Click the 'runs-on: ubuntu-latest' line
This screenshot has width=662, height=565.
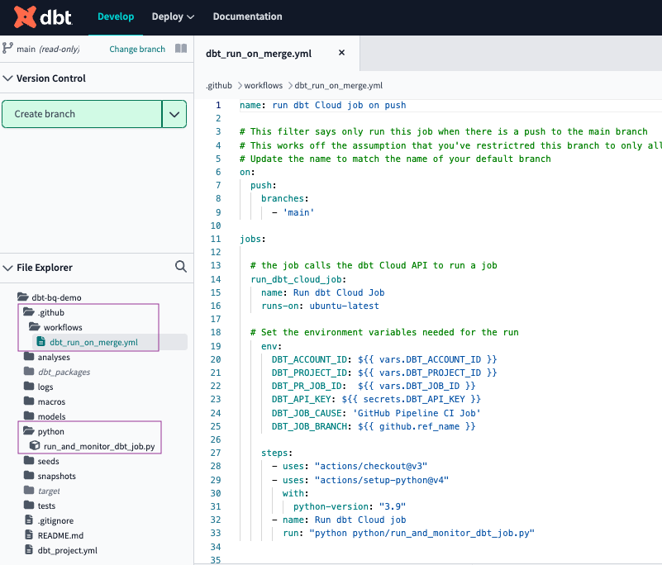tap(320, 306)
